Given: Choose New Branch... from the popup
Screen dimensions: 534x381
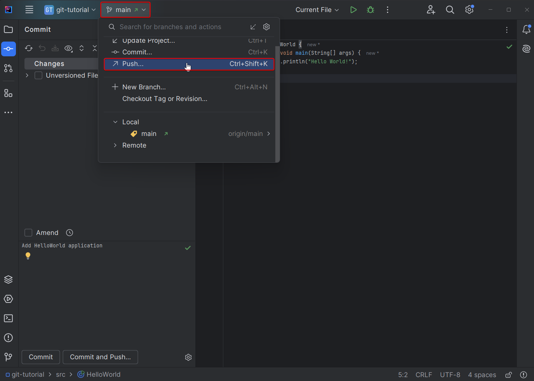Looking at the screenshot, I should pyautogui.click(x=144, y=87).
